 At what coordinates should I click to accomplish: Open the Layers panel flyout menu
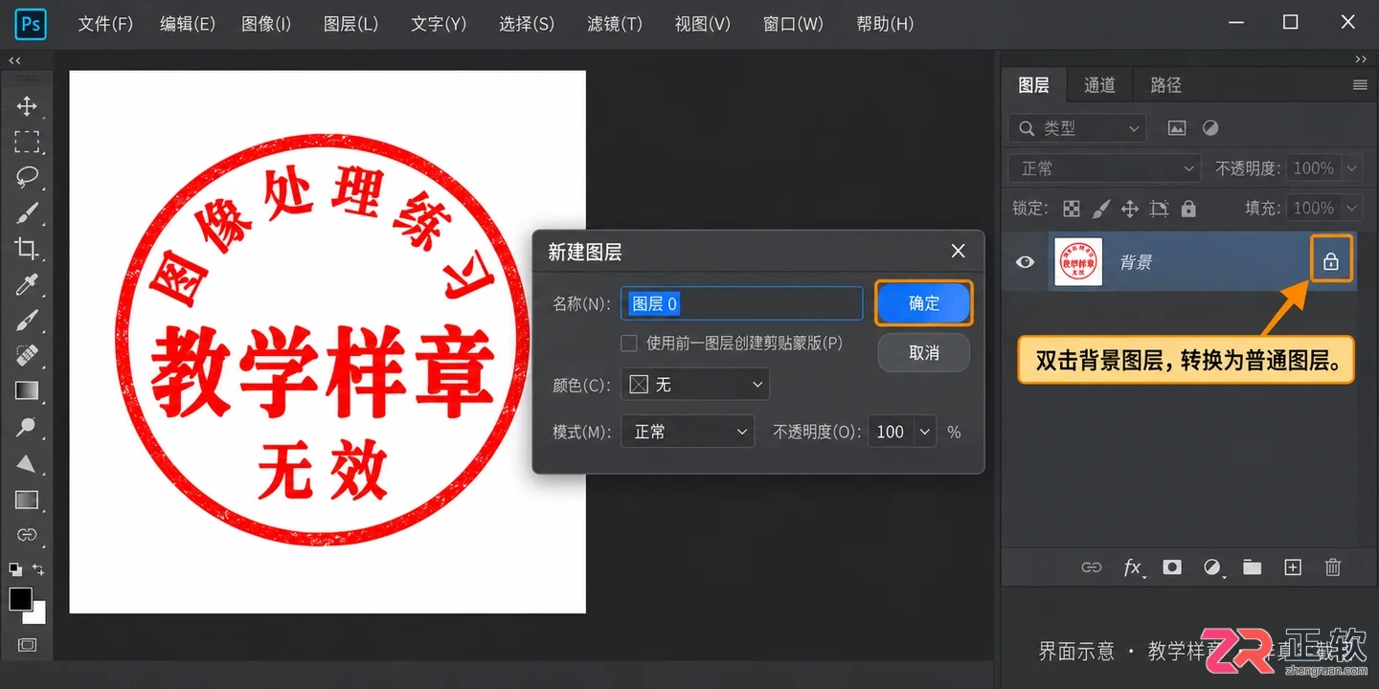tap(1360, 85)
